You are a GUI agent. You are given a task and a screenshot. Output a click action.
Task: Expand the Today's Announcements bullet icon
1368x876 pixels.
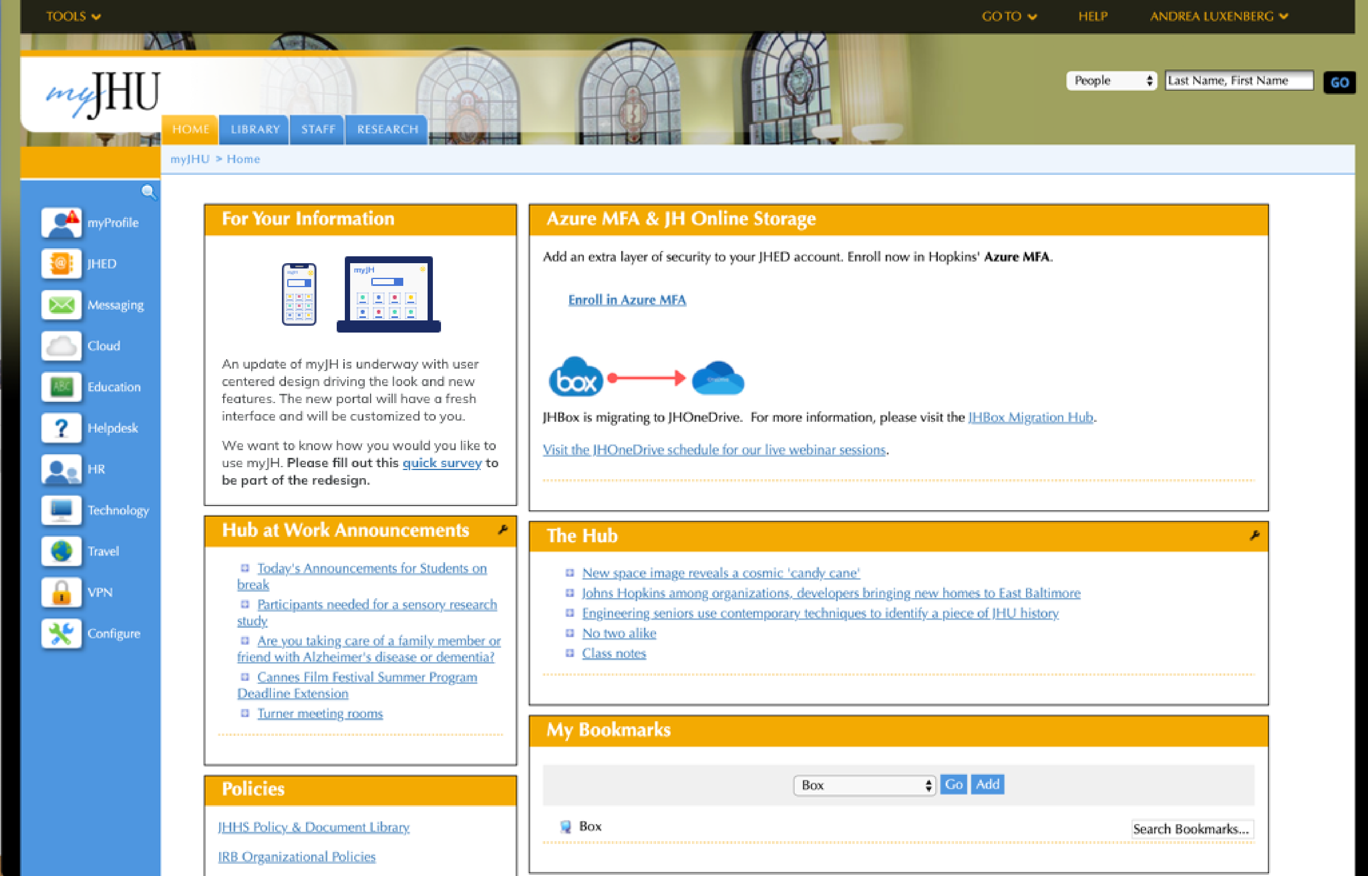[x=245, y=568]
